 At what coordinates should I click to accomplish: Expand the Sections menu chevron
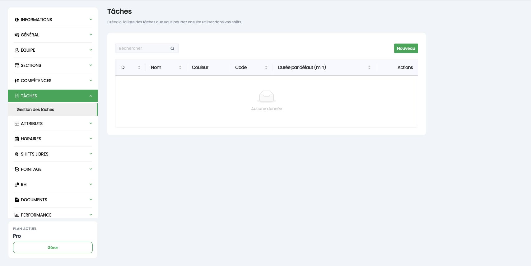pos(91,65)
